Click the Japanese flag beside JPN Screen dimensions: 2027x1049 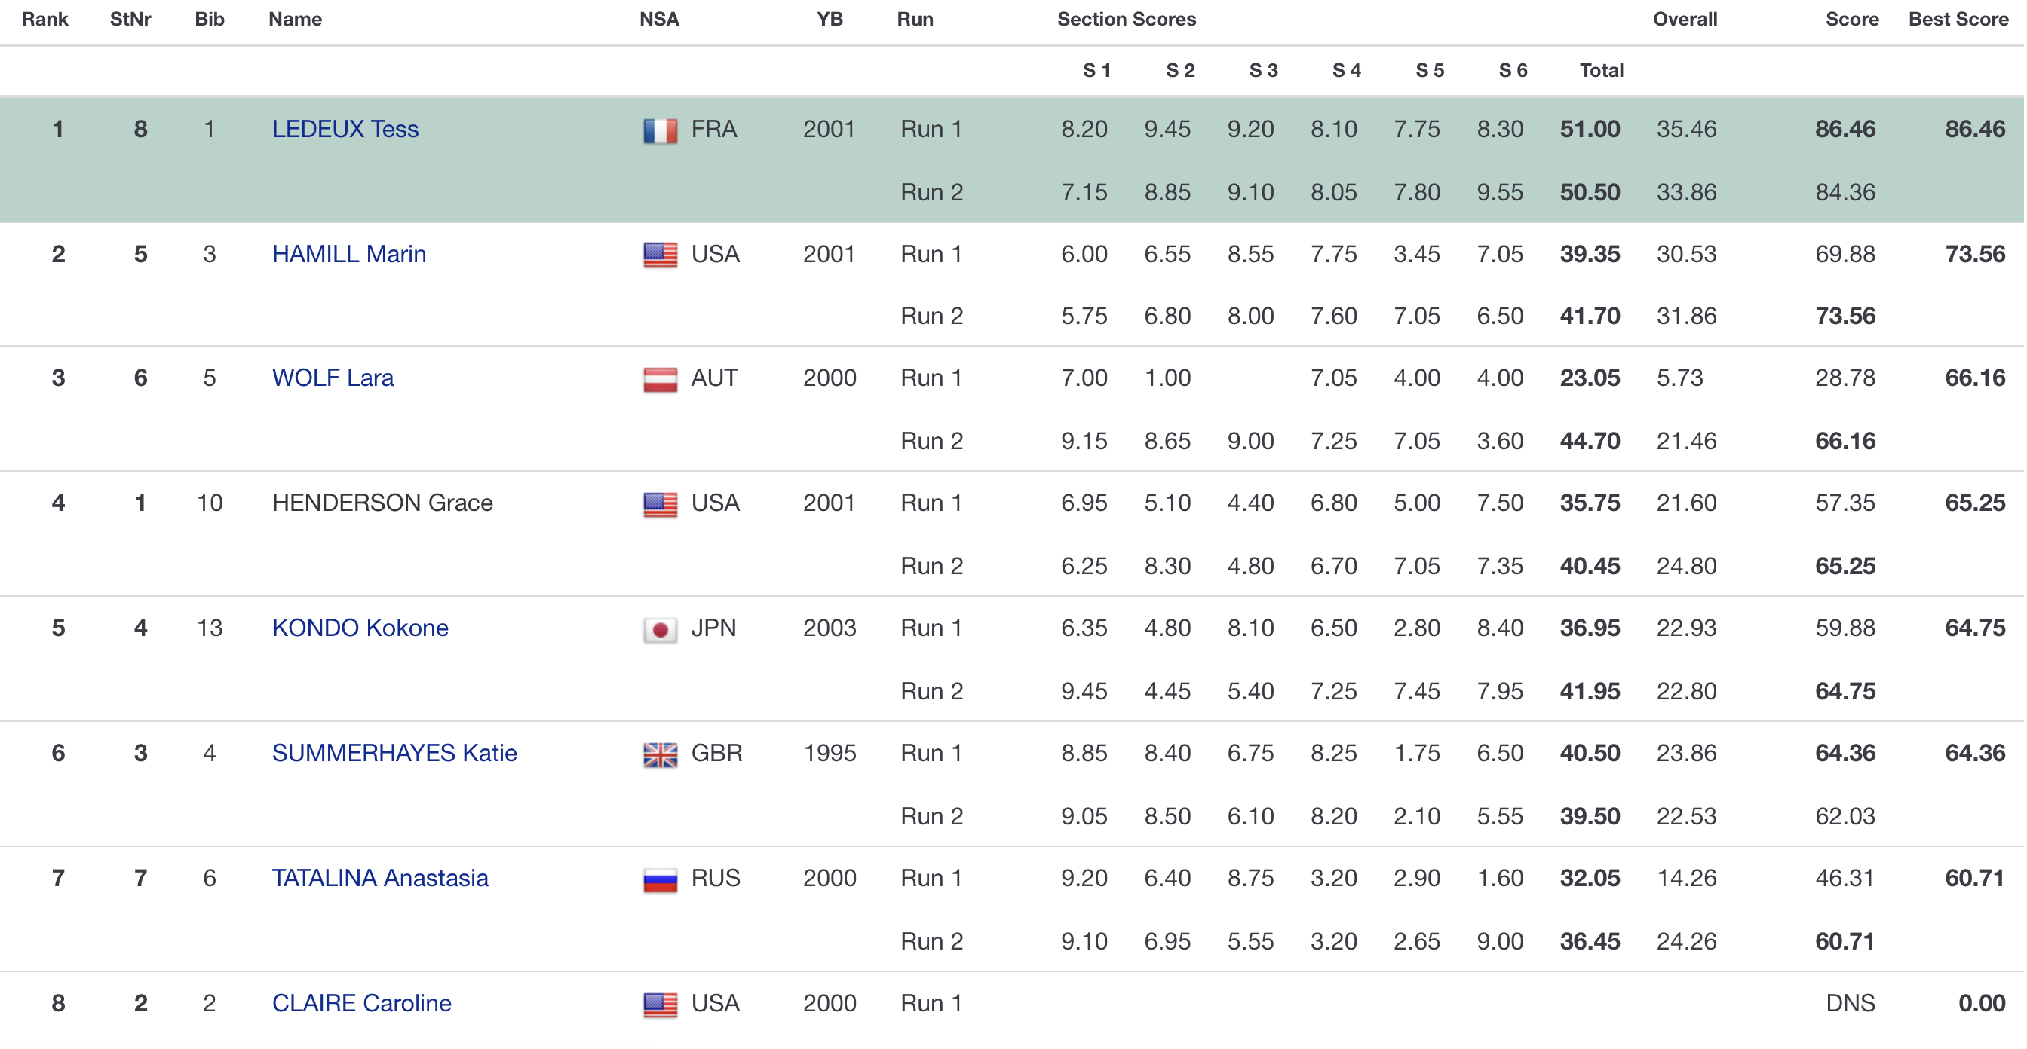[x=659, y=629]
